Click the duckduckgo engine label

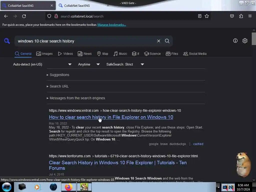point(178,144)
